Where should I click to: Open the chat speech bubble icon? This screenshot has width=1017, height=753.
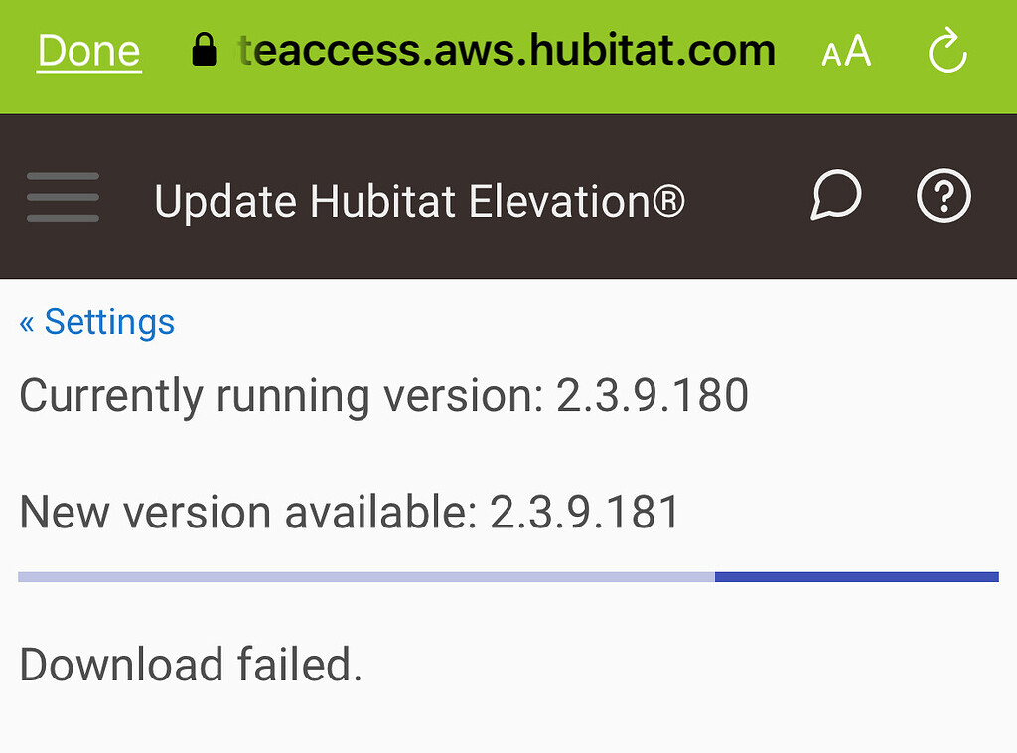pyautogui.click(x=835, y=196)
